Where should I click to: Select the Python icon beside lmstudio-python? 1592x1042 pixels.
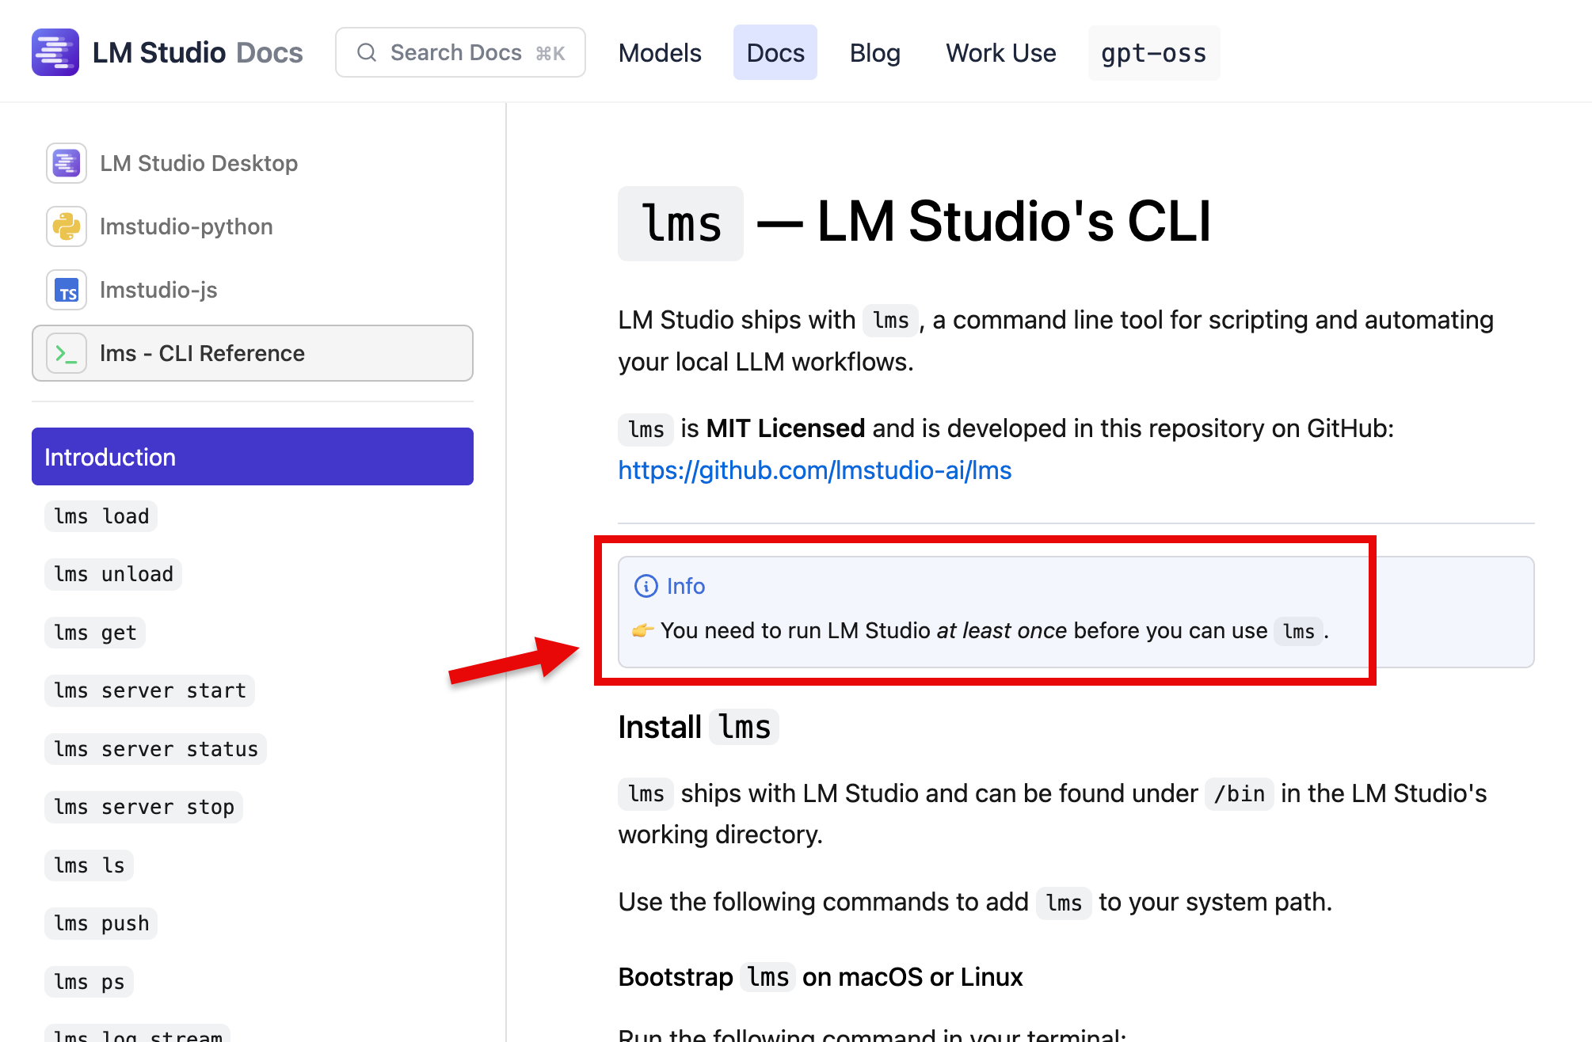pos(67,226)
